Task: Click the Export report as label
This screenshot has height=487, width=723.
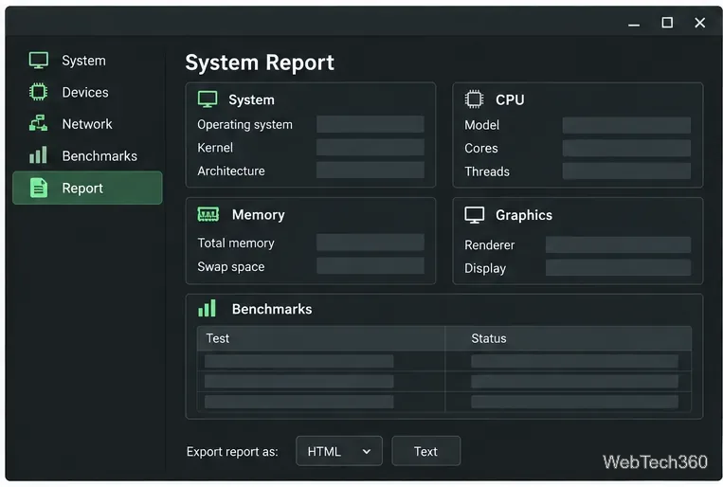Action: pyautogui.click(x=232, y=452)
